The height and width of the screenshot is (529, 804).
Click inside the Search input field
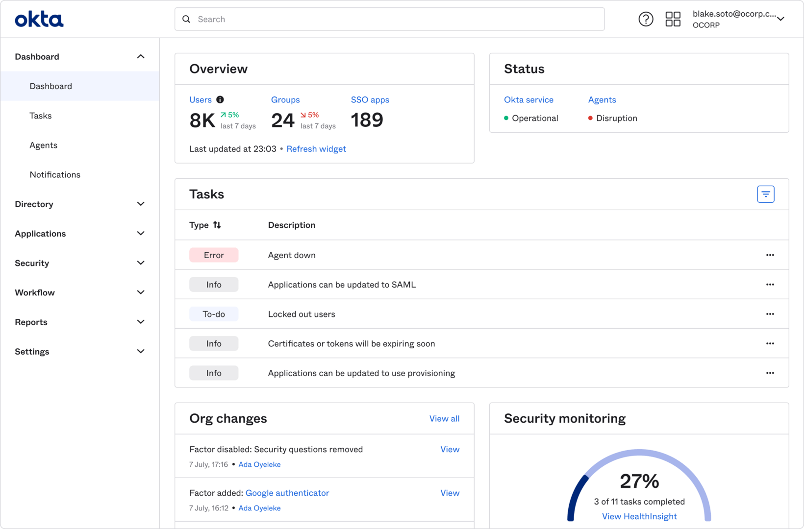click(343, 19)
